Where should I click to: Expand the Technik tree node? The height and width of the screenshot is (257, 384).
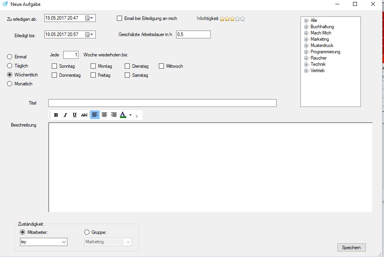pyautogui.click(x=306, y=65)
